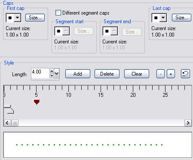This screenshot has height=160, width=193.
Task: Click the reset/undo arrow icon button
Action: (185, 74)
